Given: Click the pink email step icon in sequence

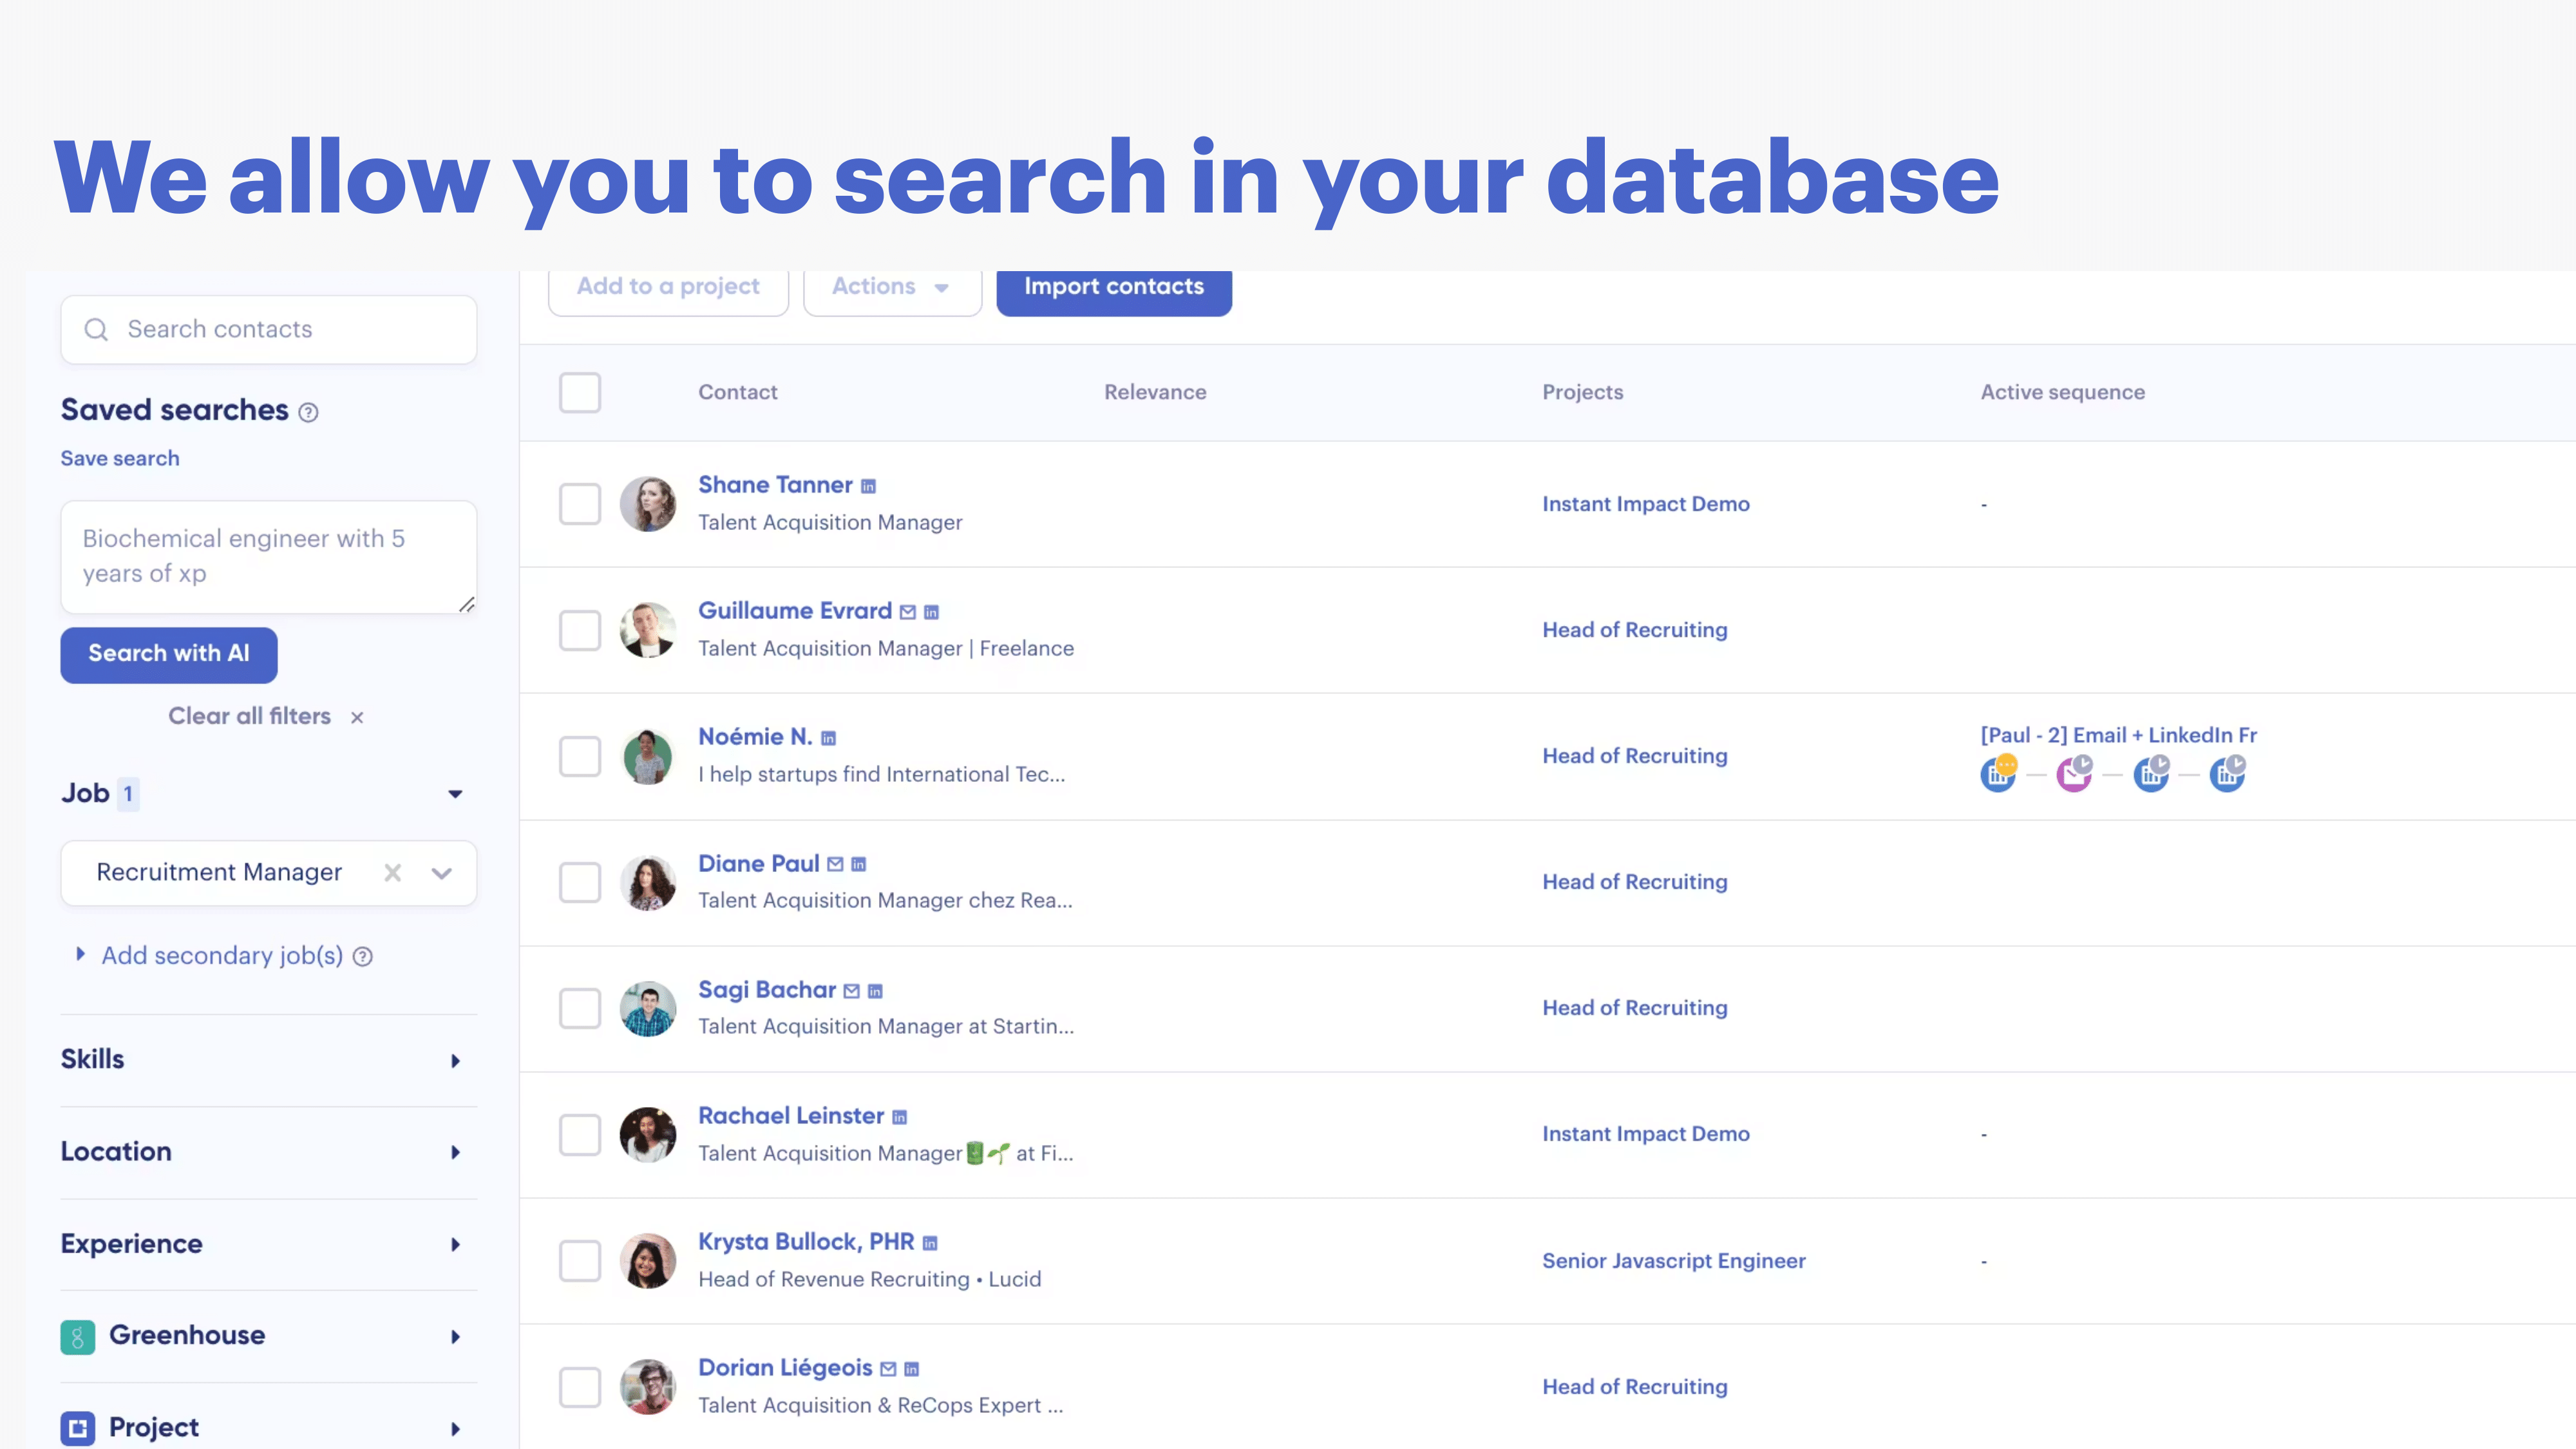Looking at the screenshot, I should click(2074, 774).
